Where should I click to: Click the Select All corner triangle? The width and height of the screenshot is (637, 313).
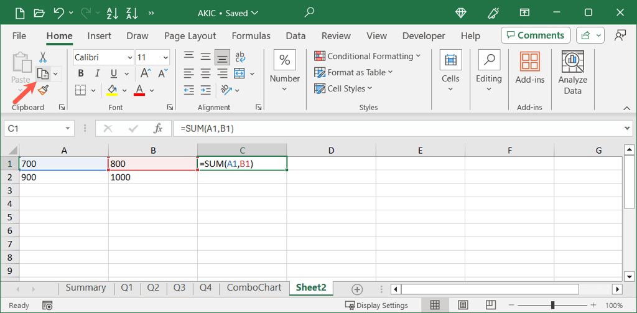[x=12, y=151]
